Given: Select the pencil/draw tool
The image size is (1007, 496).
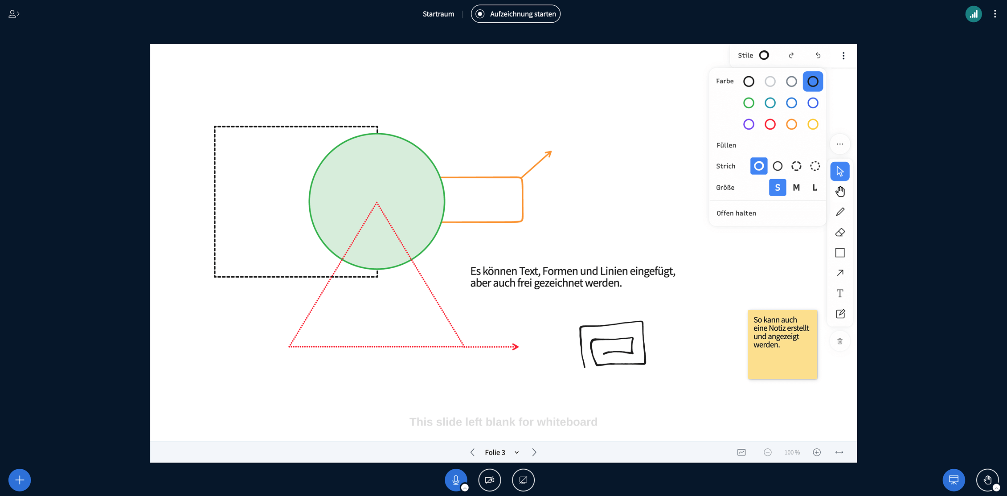Looking at the screenshot, I should coord(840,211).
